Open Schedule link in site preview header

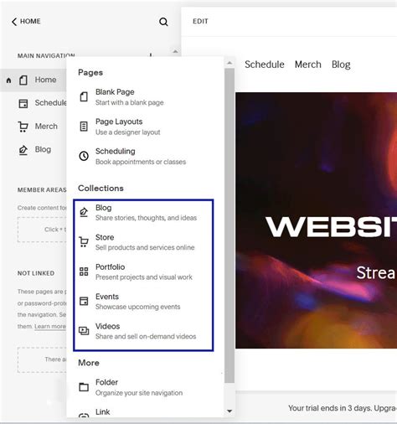(x=265, y=65)
